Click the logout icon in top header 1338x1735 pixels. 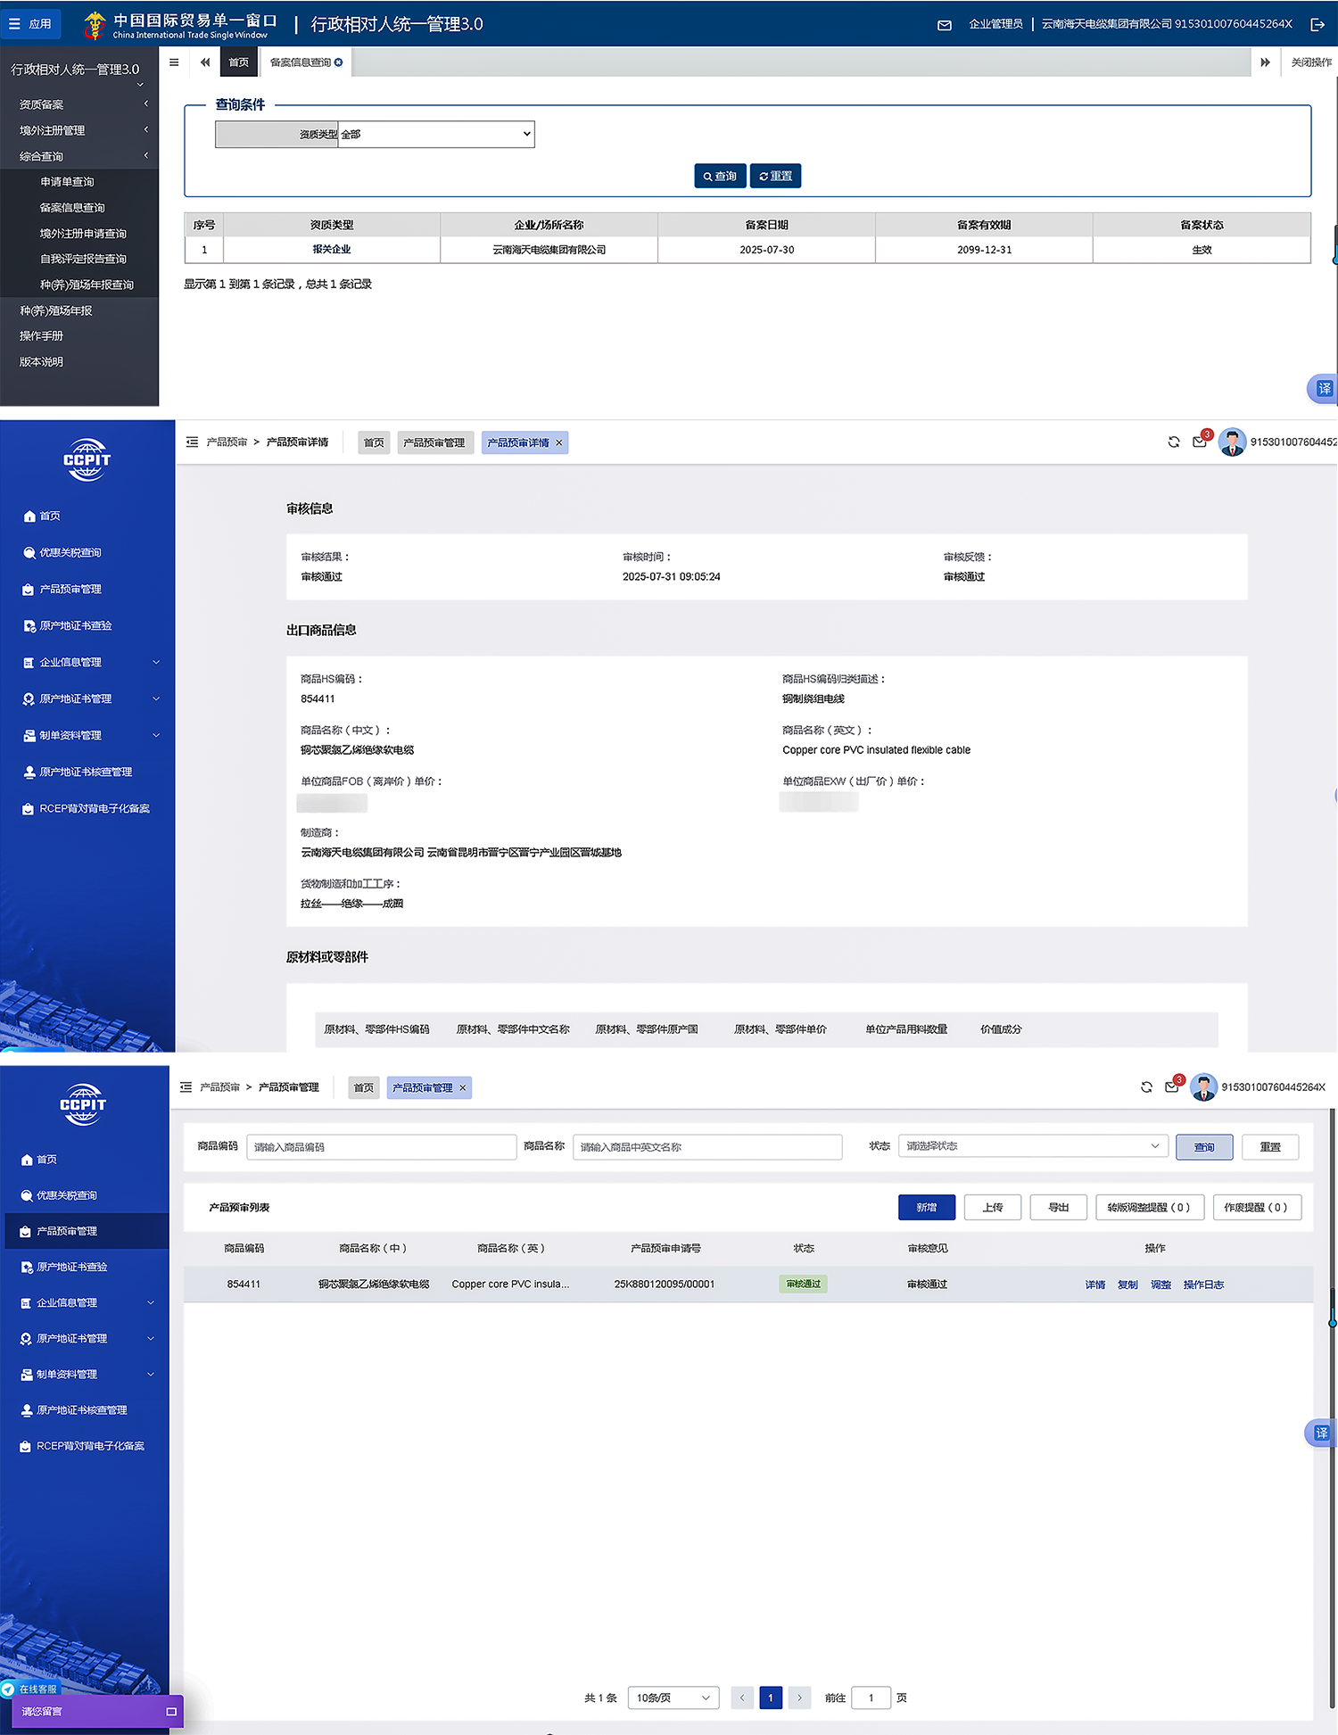(x=1317, y=25)
